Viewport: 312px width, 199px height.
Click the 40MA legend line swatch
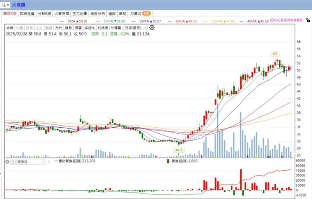click(x=241, y=22)
